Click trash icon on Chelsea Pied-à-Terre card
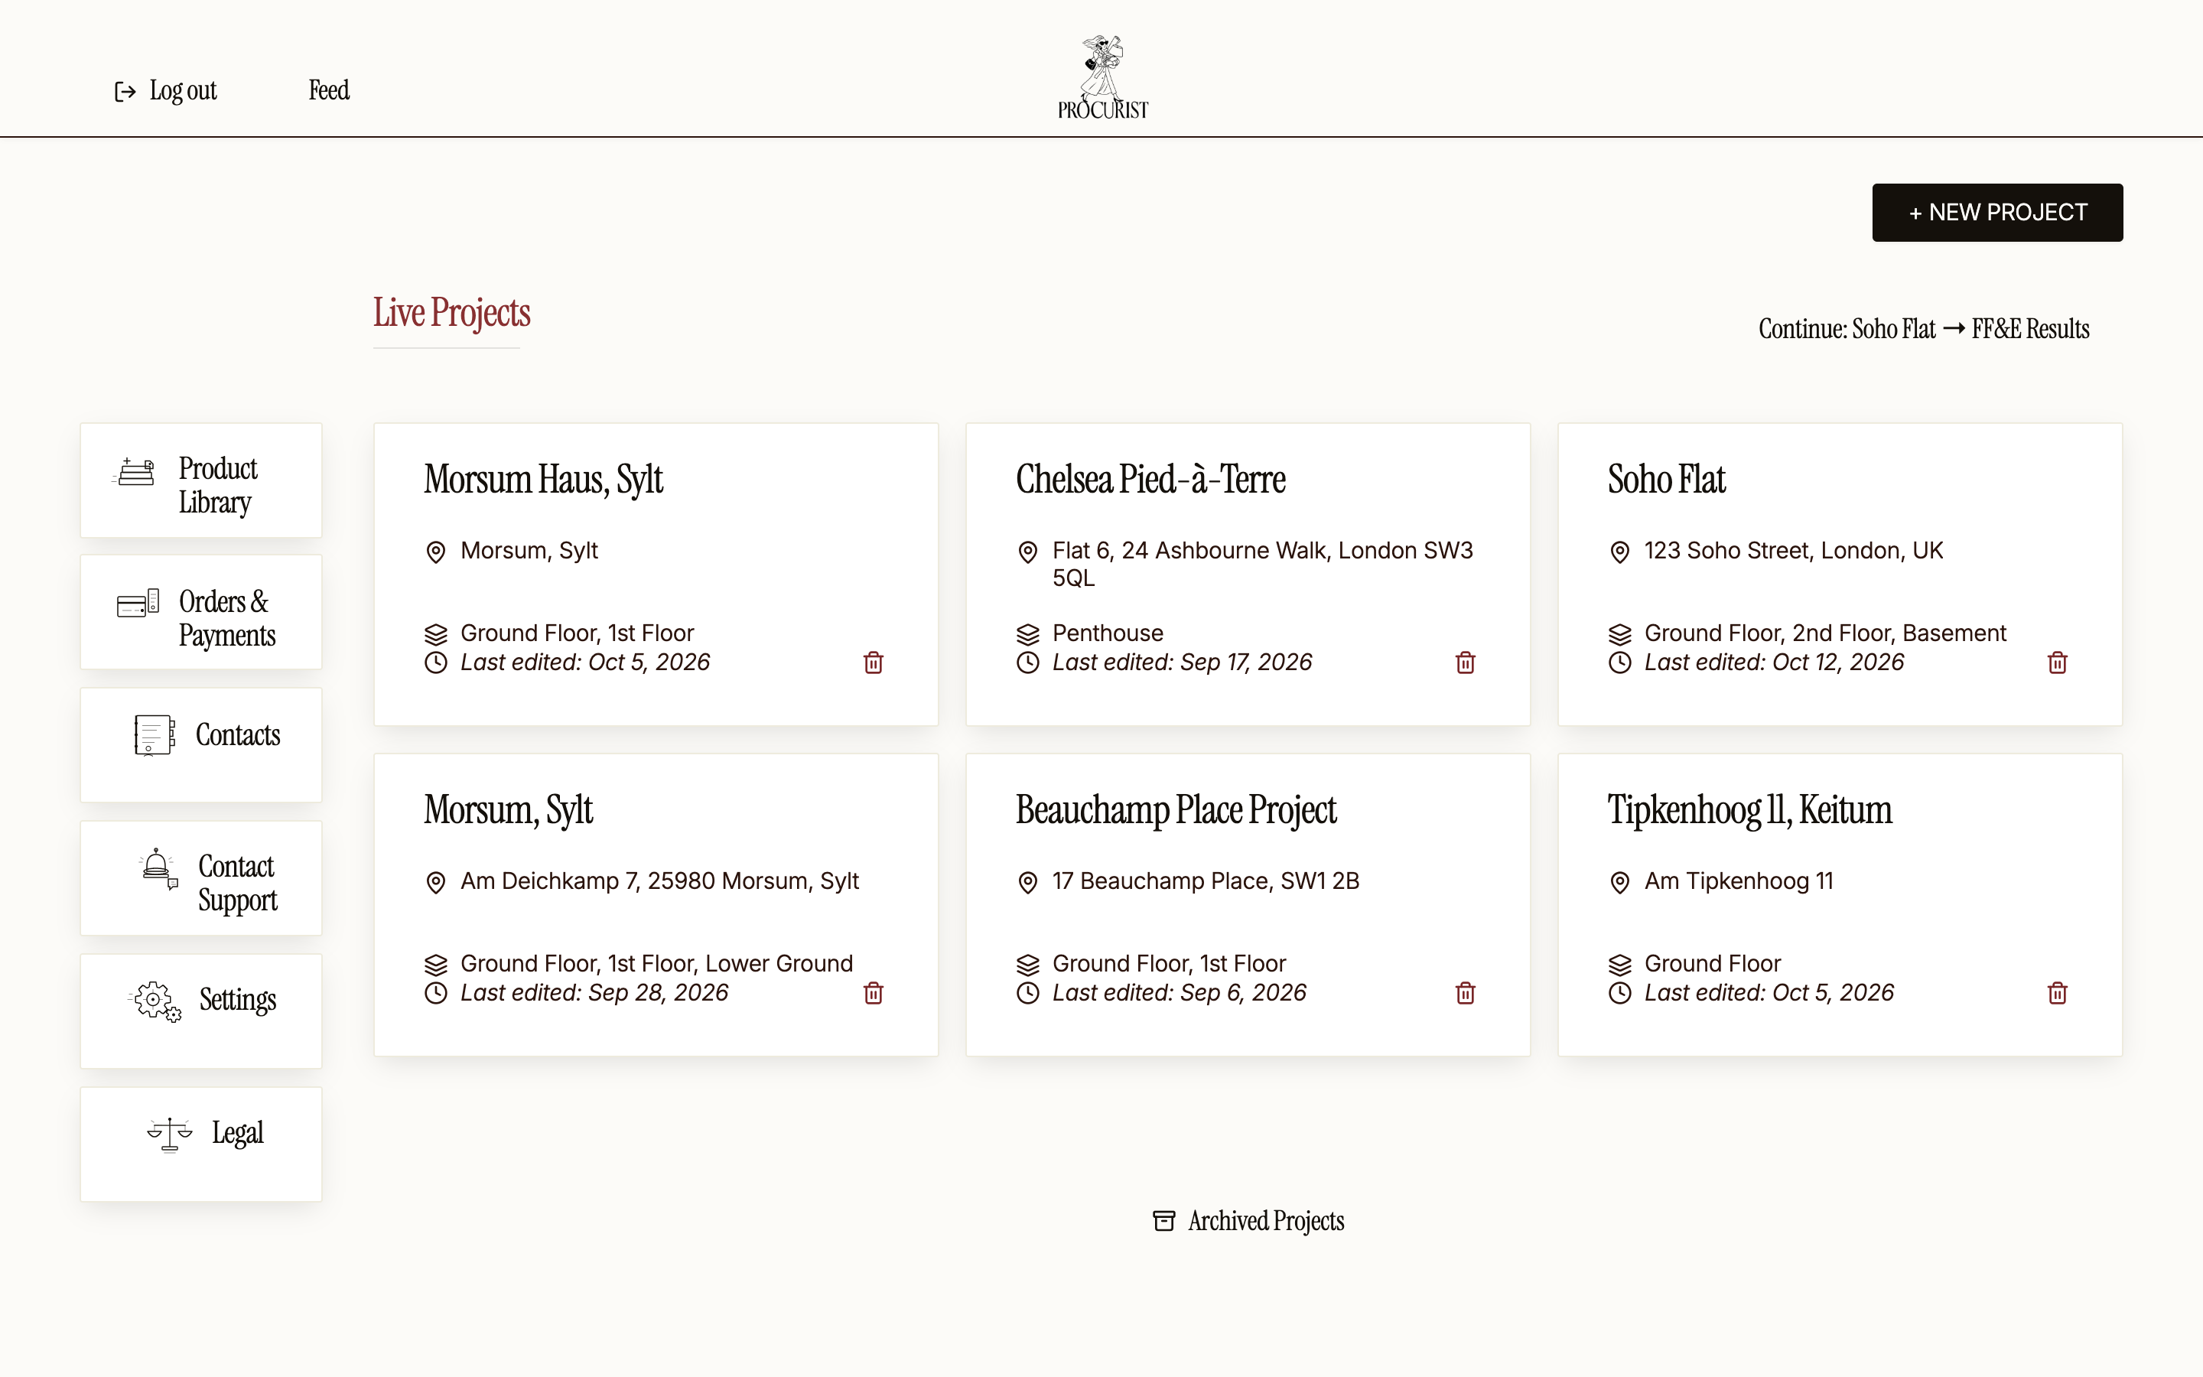 click(x=1465, y=662)
